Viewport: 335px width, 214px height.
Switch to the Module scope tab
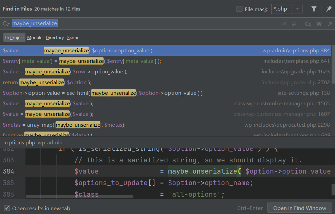(x=35, y=38)
